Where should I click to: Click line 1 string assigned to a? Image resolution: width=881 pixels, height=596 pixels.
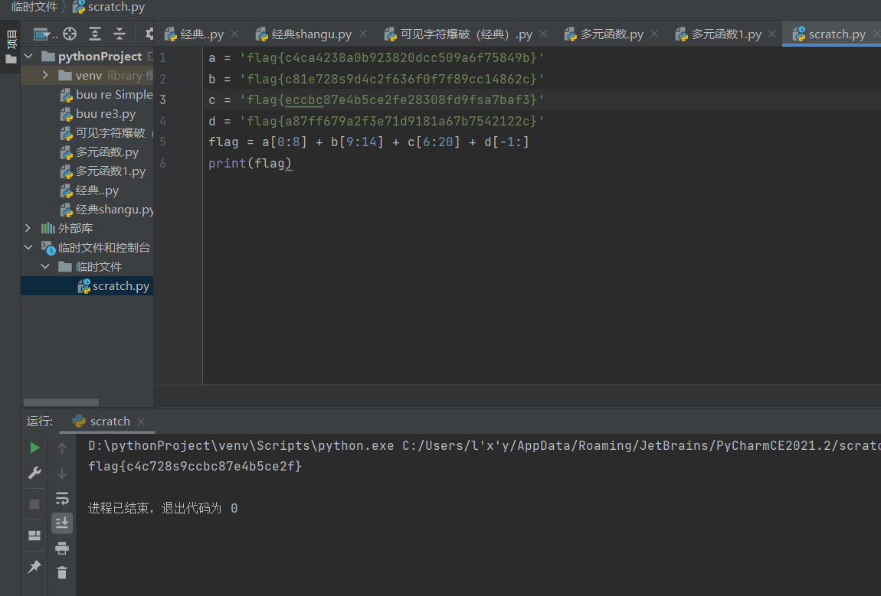tap(391, 58)
